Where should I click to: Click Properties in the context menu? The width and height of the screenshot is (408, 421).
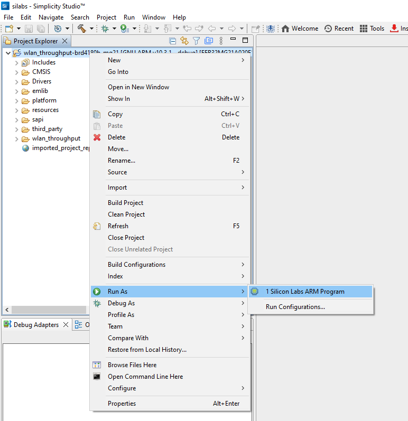pyautogui.click(x=122, y=404)
